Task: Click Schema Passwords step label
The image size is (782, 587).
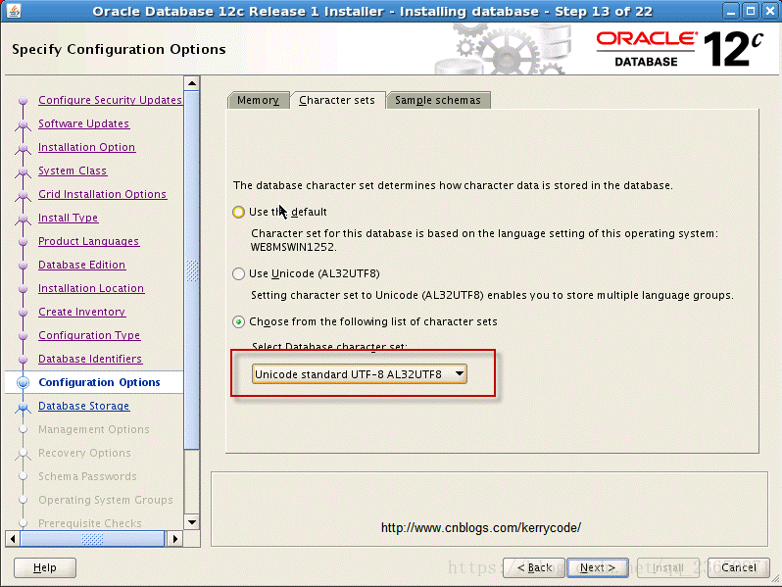Action: tap(87, 476)
